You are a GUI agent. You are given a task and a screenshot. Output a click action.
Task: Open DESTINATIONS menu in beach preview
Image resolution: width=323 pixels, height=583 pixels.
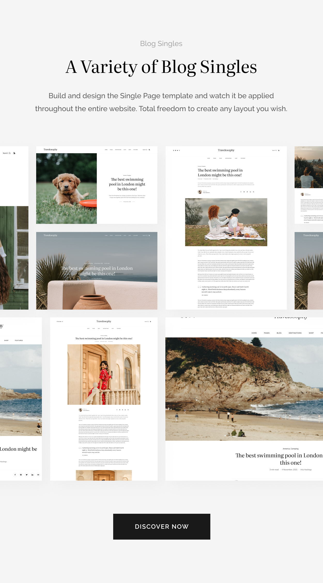[295, 333]
